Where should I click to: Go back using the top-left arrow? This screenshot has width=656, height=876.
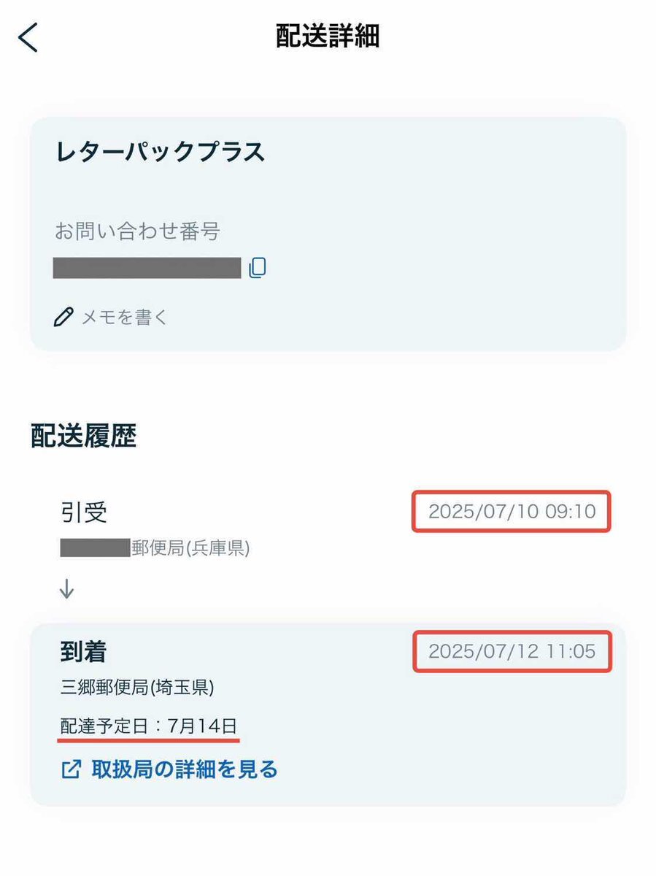tap(28, 37)
